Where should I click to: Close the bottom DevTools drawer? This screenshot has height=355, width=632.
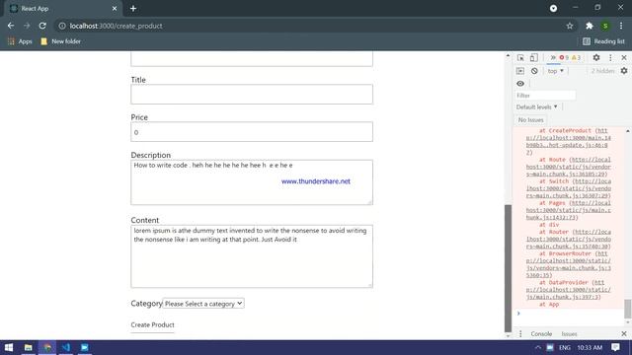point(624,334)
